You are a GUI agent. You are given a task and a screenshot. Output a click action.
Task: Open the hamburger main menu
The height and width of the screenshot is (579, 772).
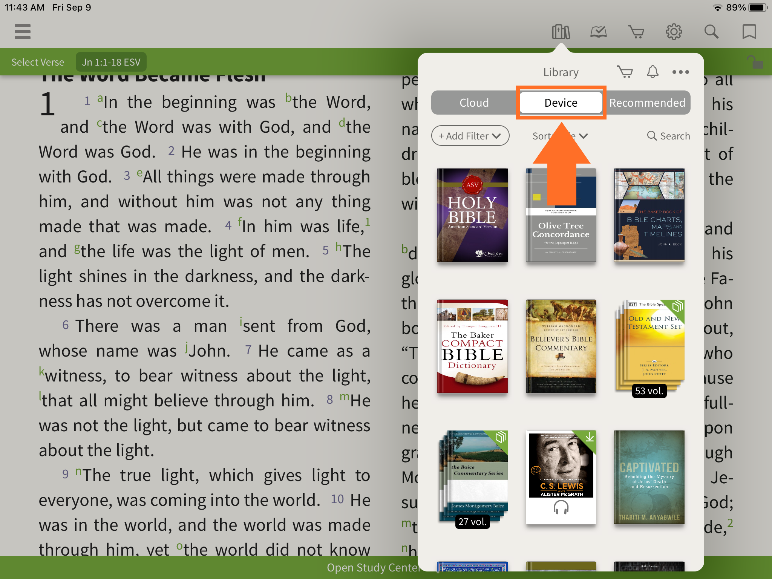pos(23,32)
